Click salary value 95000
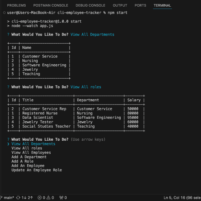This screenshot has width=201, height=201. tap(133, 118)
